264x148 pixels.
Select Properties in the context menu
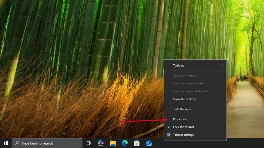pyautogui.click(x=179, y=119)
